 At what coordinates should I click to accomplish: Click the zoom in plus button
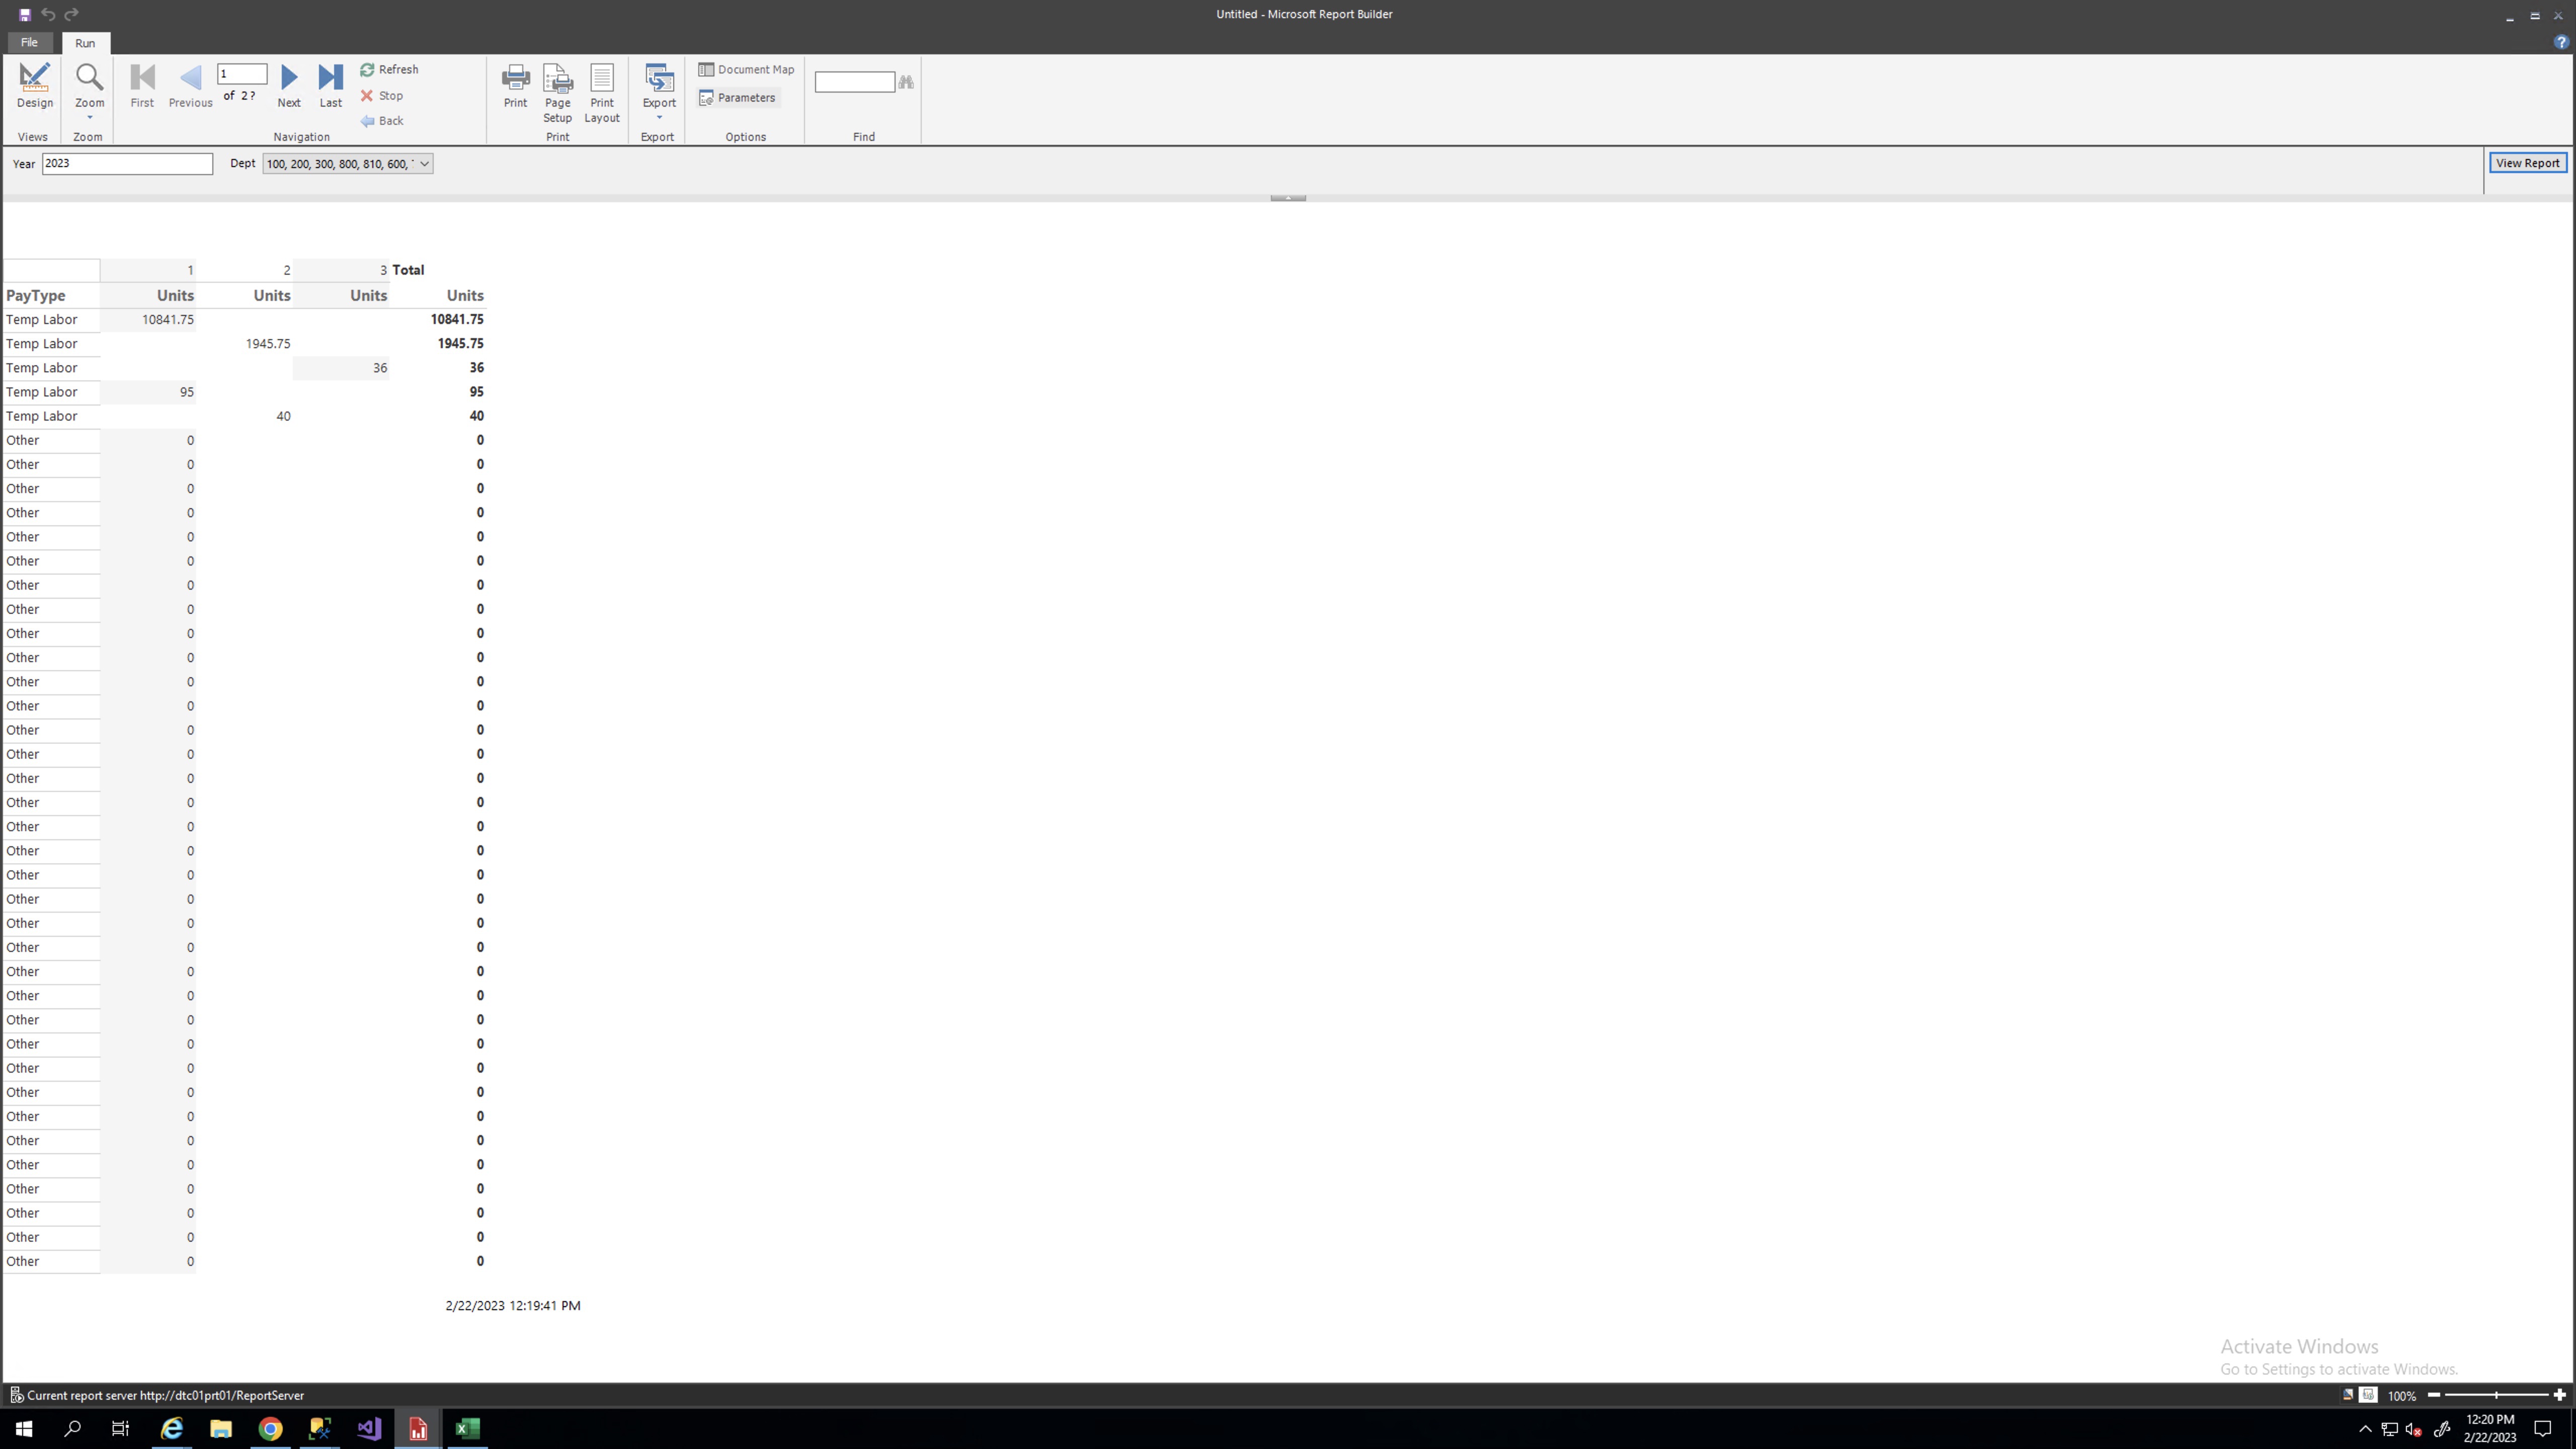coord(2560,1395)
